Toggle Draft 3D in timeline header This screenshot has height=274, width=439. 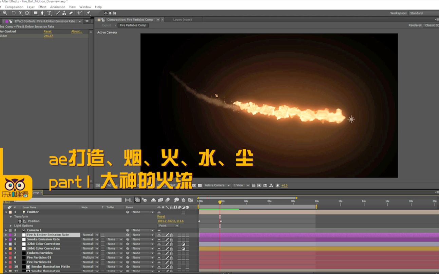(145, 200)
